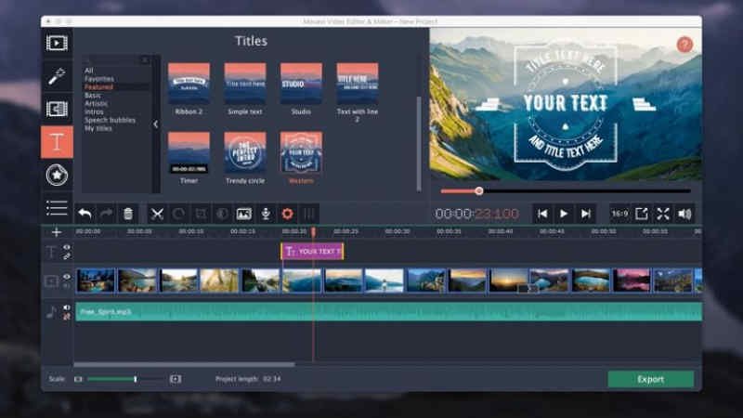The height and width of the screenshot is (418, 743).
Task: Open the More tools list icon
Action: [x=57, y=208]
